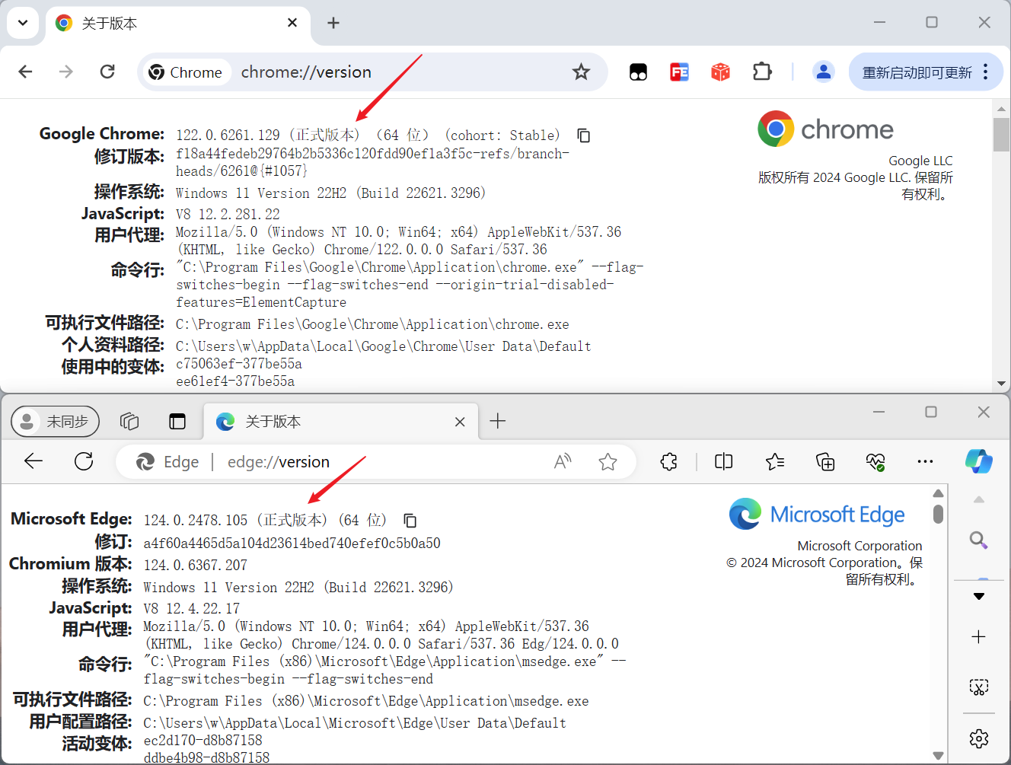Go back in Edge
This screenshot has width=1011, height=765.
pos(33,461)
